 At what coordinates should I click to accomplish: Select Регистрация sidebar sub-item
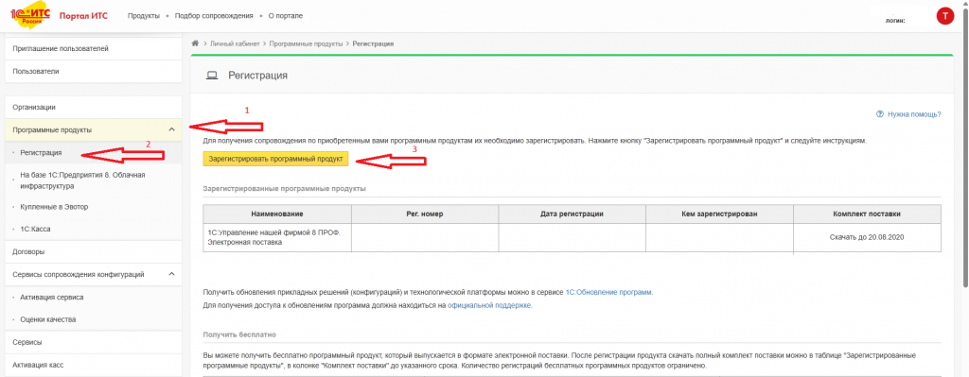coord(94,152)
